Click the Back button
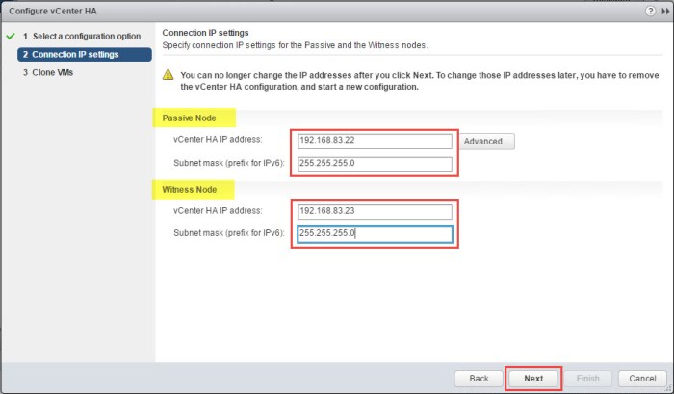Viewport: 674px width, 394px height. [x=479, y=379]
